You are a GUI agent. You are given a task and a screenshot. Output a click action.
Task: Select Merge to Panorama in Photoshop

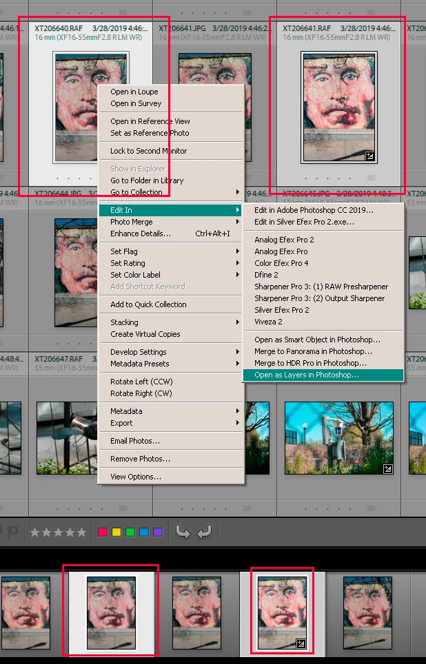(323, 351)
